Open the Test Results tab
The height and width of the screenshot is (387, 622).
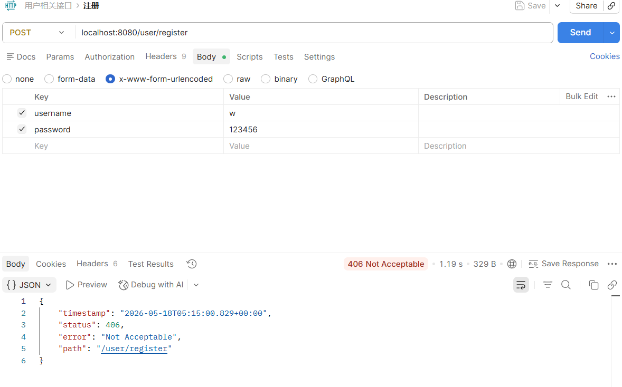[150, 264]
